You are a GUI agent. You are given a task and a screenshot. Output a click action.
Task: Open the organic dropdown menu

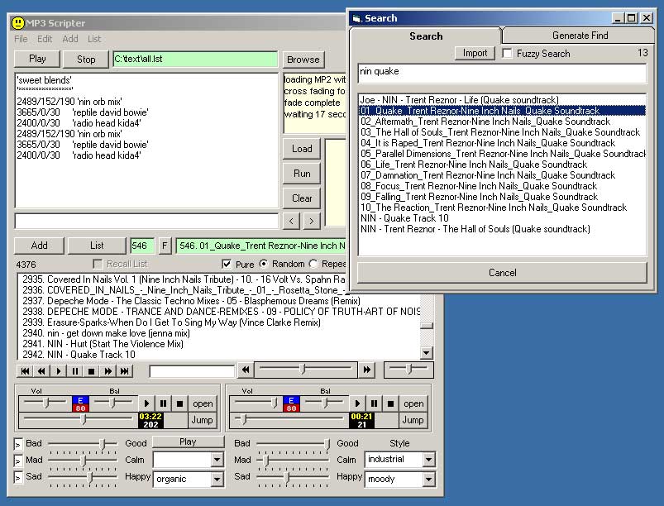click(217, 479)
